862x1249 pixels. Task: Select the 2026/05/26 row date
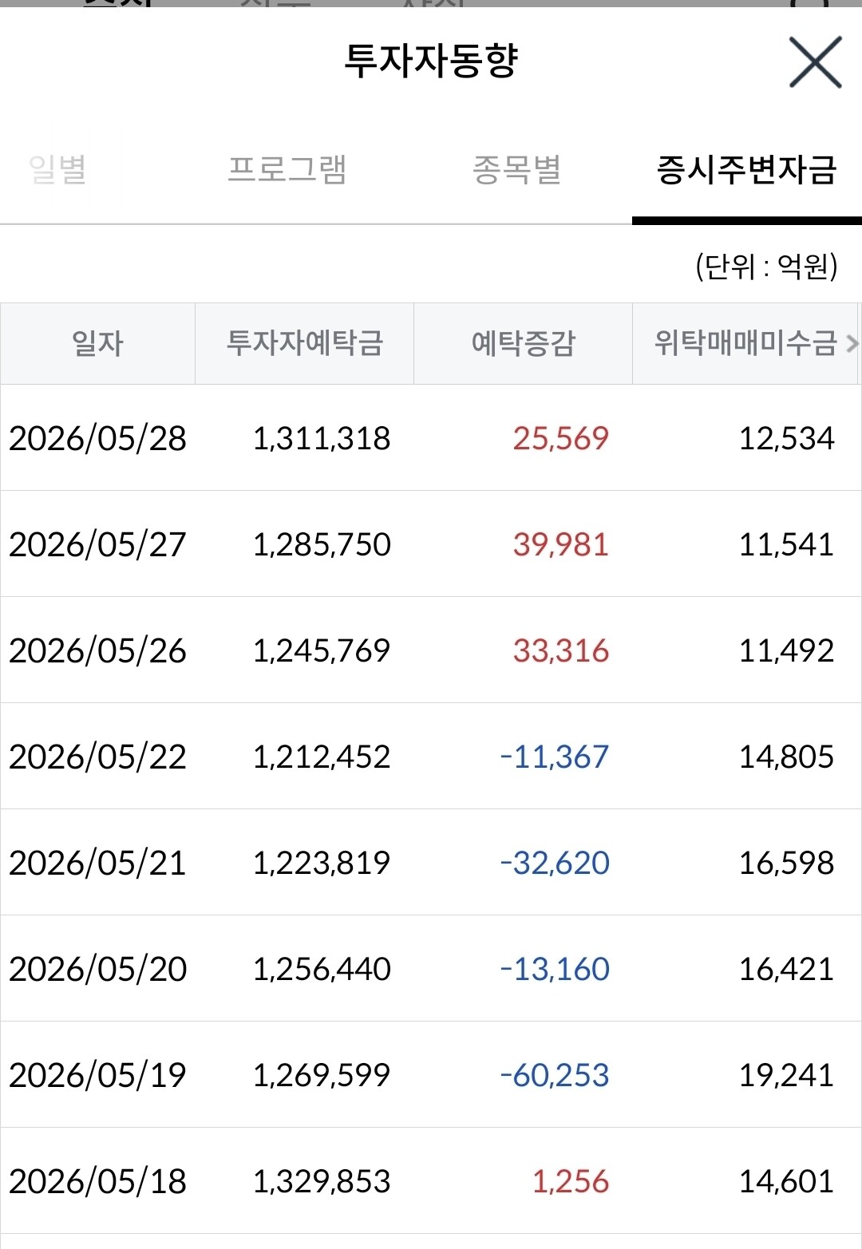click(97, 650)
